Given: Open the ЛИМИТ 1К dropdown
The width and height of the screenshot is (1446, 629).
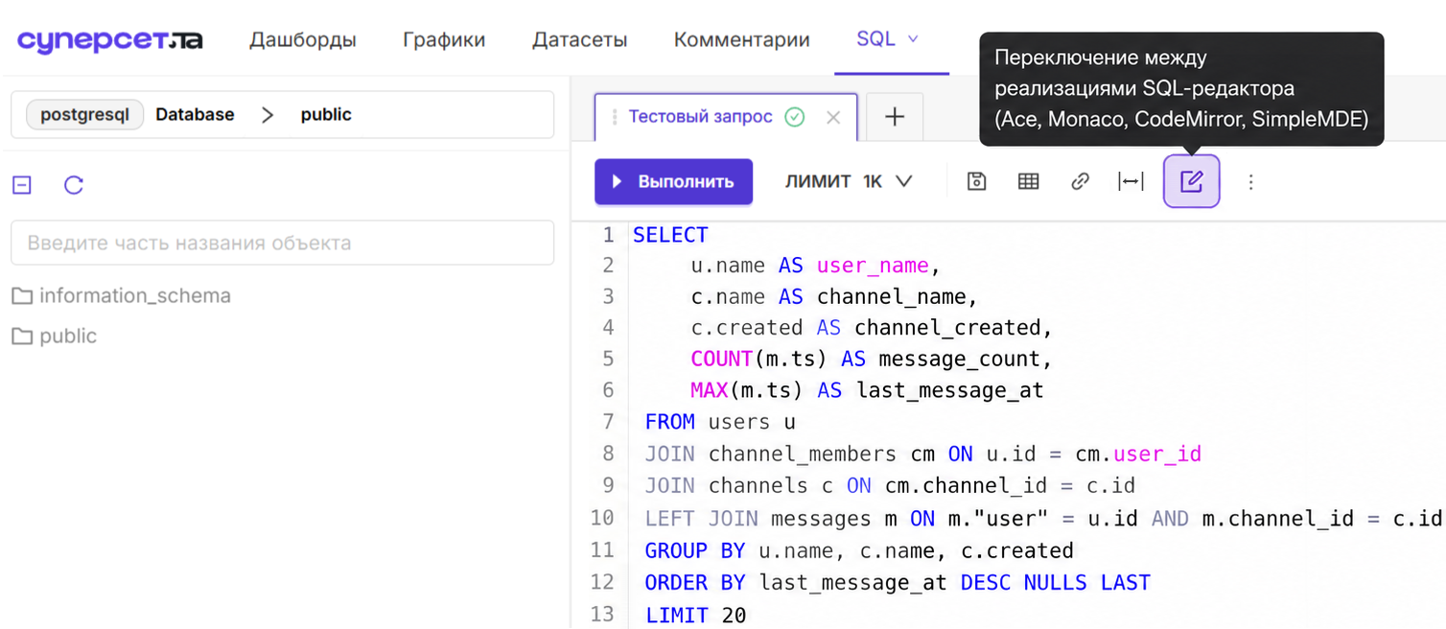Looking at the screenshot, I should (849, 181).
